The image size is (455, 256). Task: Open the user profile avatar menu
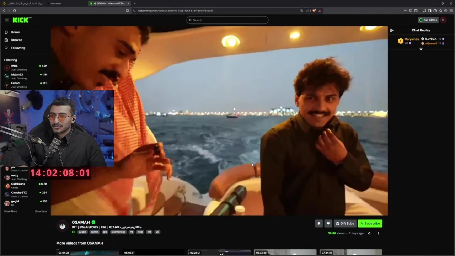[443, 20]
